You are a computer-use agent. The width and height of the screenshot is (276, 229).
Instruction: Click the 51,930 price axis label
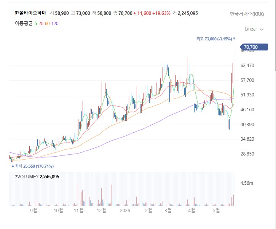(247, 95)
